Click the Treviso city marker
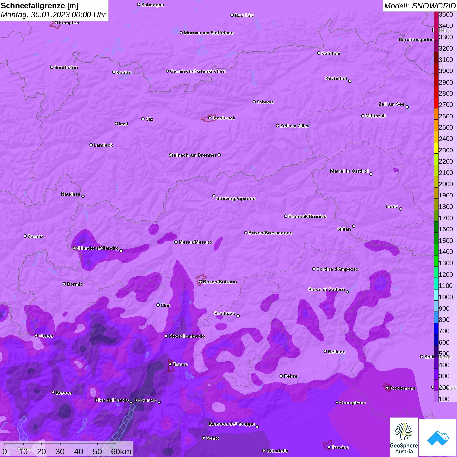 pos(329,447)
